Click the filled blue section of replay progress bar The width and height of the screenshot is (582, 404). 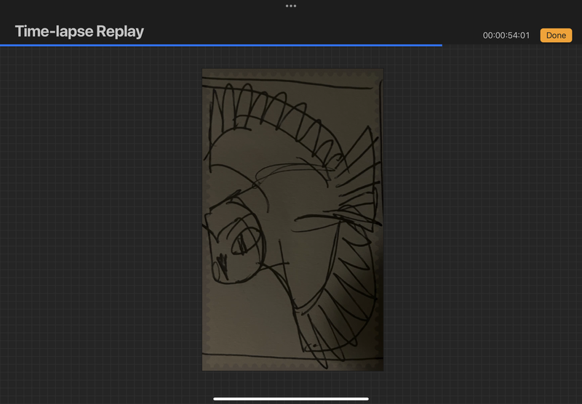pos(218,45)
